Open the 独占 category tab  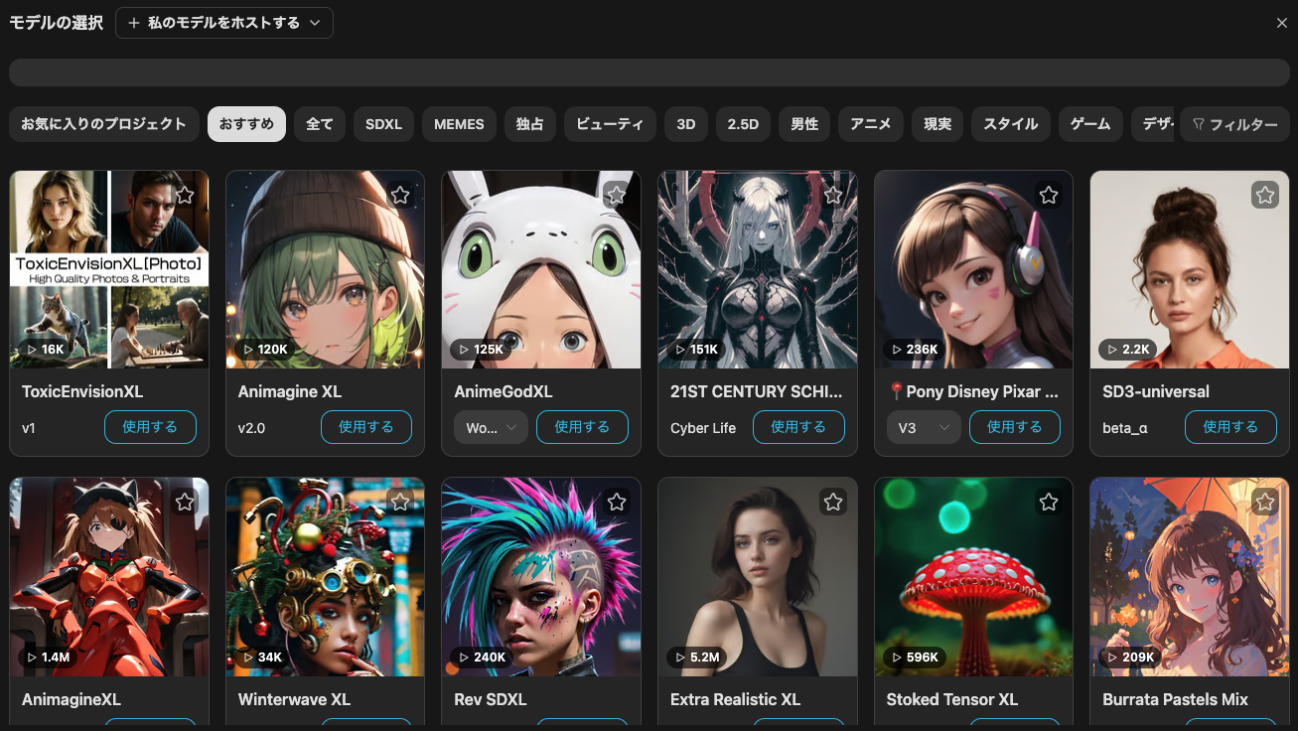[530, 124]
